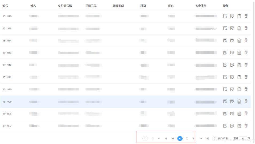Delete row 181-910 with the trash icon
The image size is (255, 144).
pyautogui.click(x=246, y=89)
